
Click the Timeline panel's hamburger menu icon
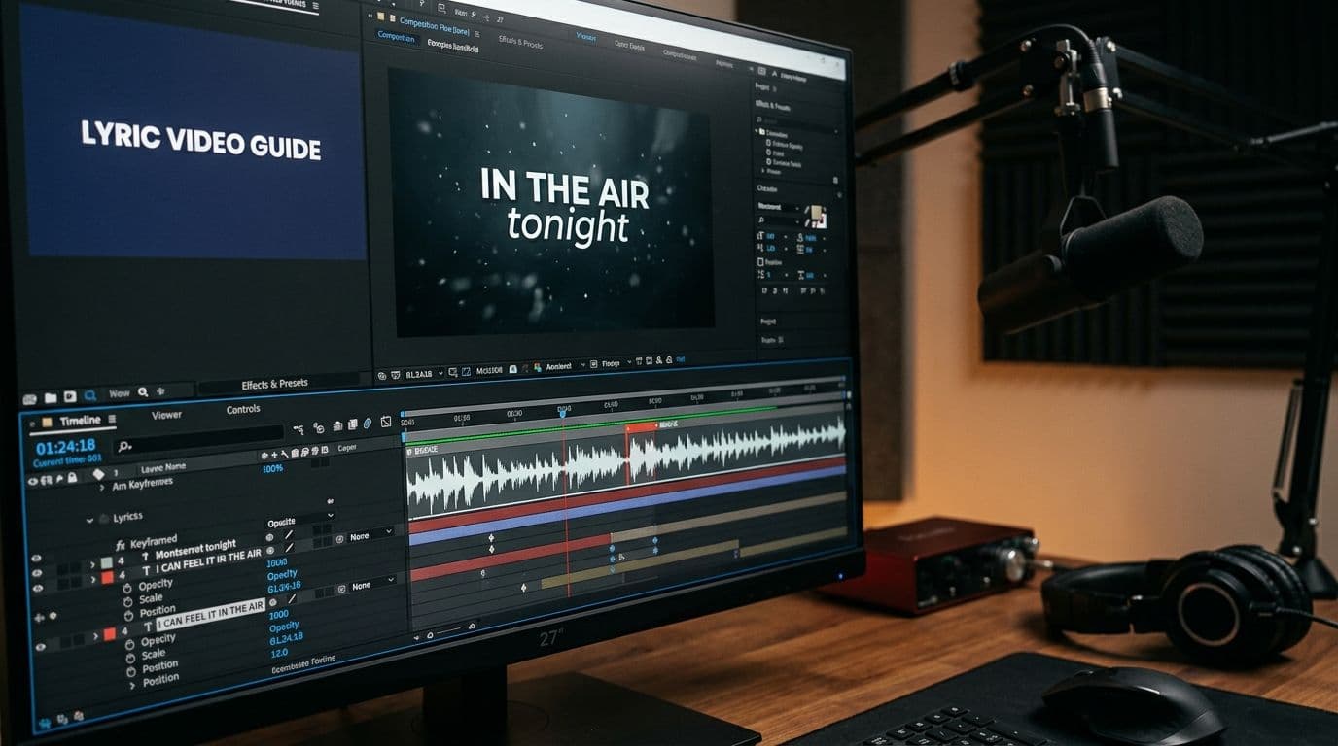tap(112, 420)
